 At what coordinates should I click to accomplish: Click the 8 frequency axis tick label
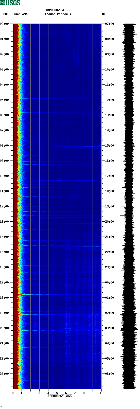[84, 393]
